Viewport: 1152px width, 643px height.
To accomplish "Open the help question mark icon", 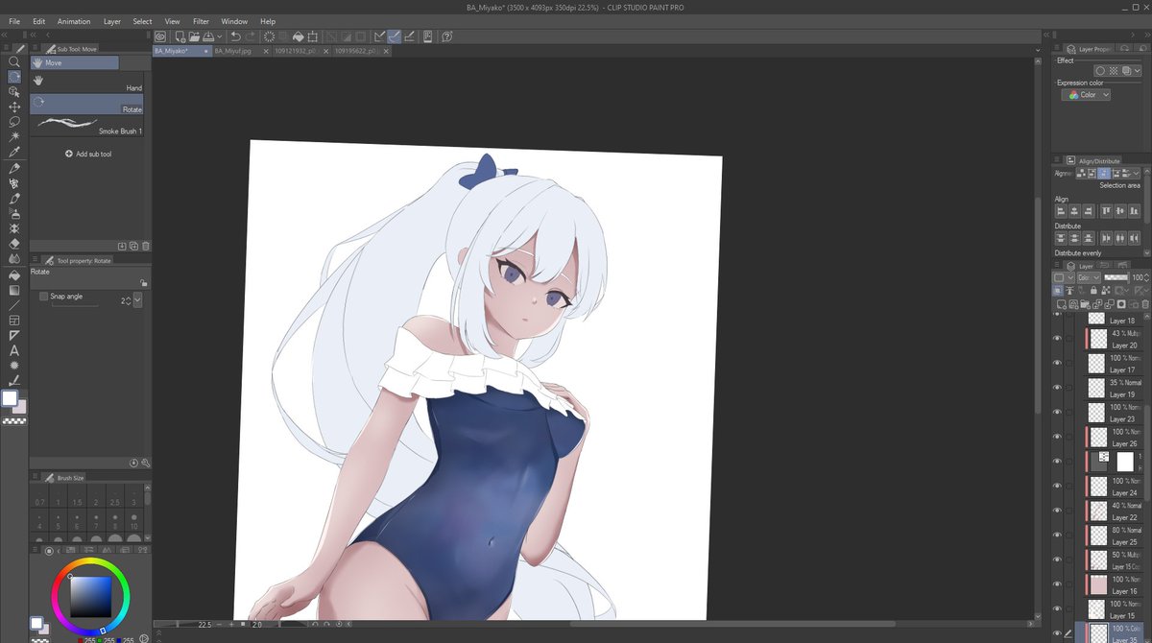I will pos(447,36).
